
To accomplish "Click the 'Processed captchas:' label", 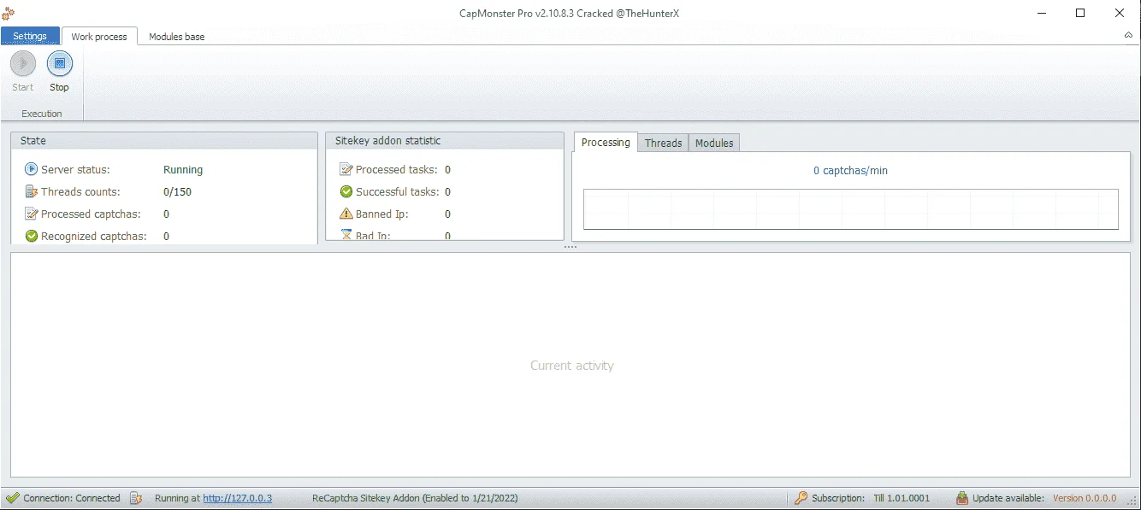I will click(x=91, y=214).
